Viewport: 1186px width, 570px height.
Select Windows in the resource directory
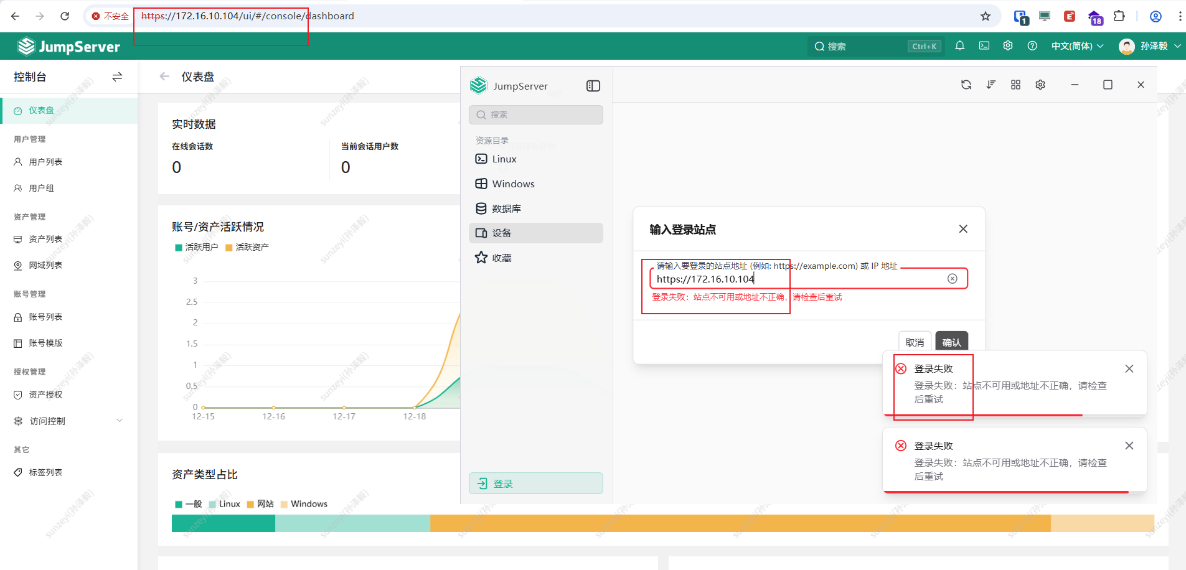coord(513,184)
